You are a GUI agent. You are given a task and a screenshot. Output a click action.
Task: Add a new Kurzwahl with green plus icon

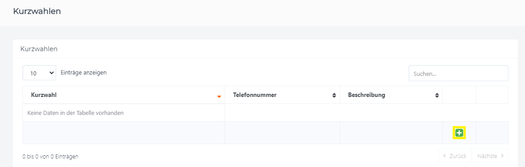[459, 133]
